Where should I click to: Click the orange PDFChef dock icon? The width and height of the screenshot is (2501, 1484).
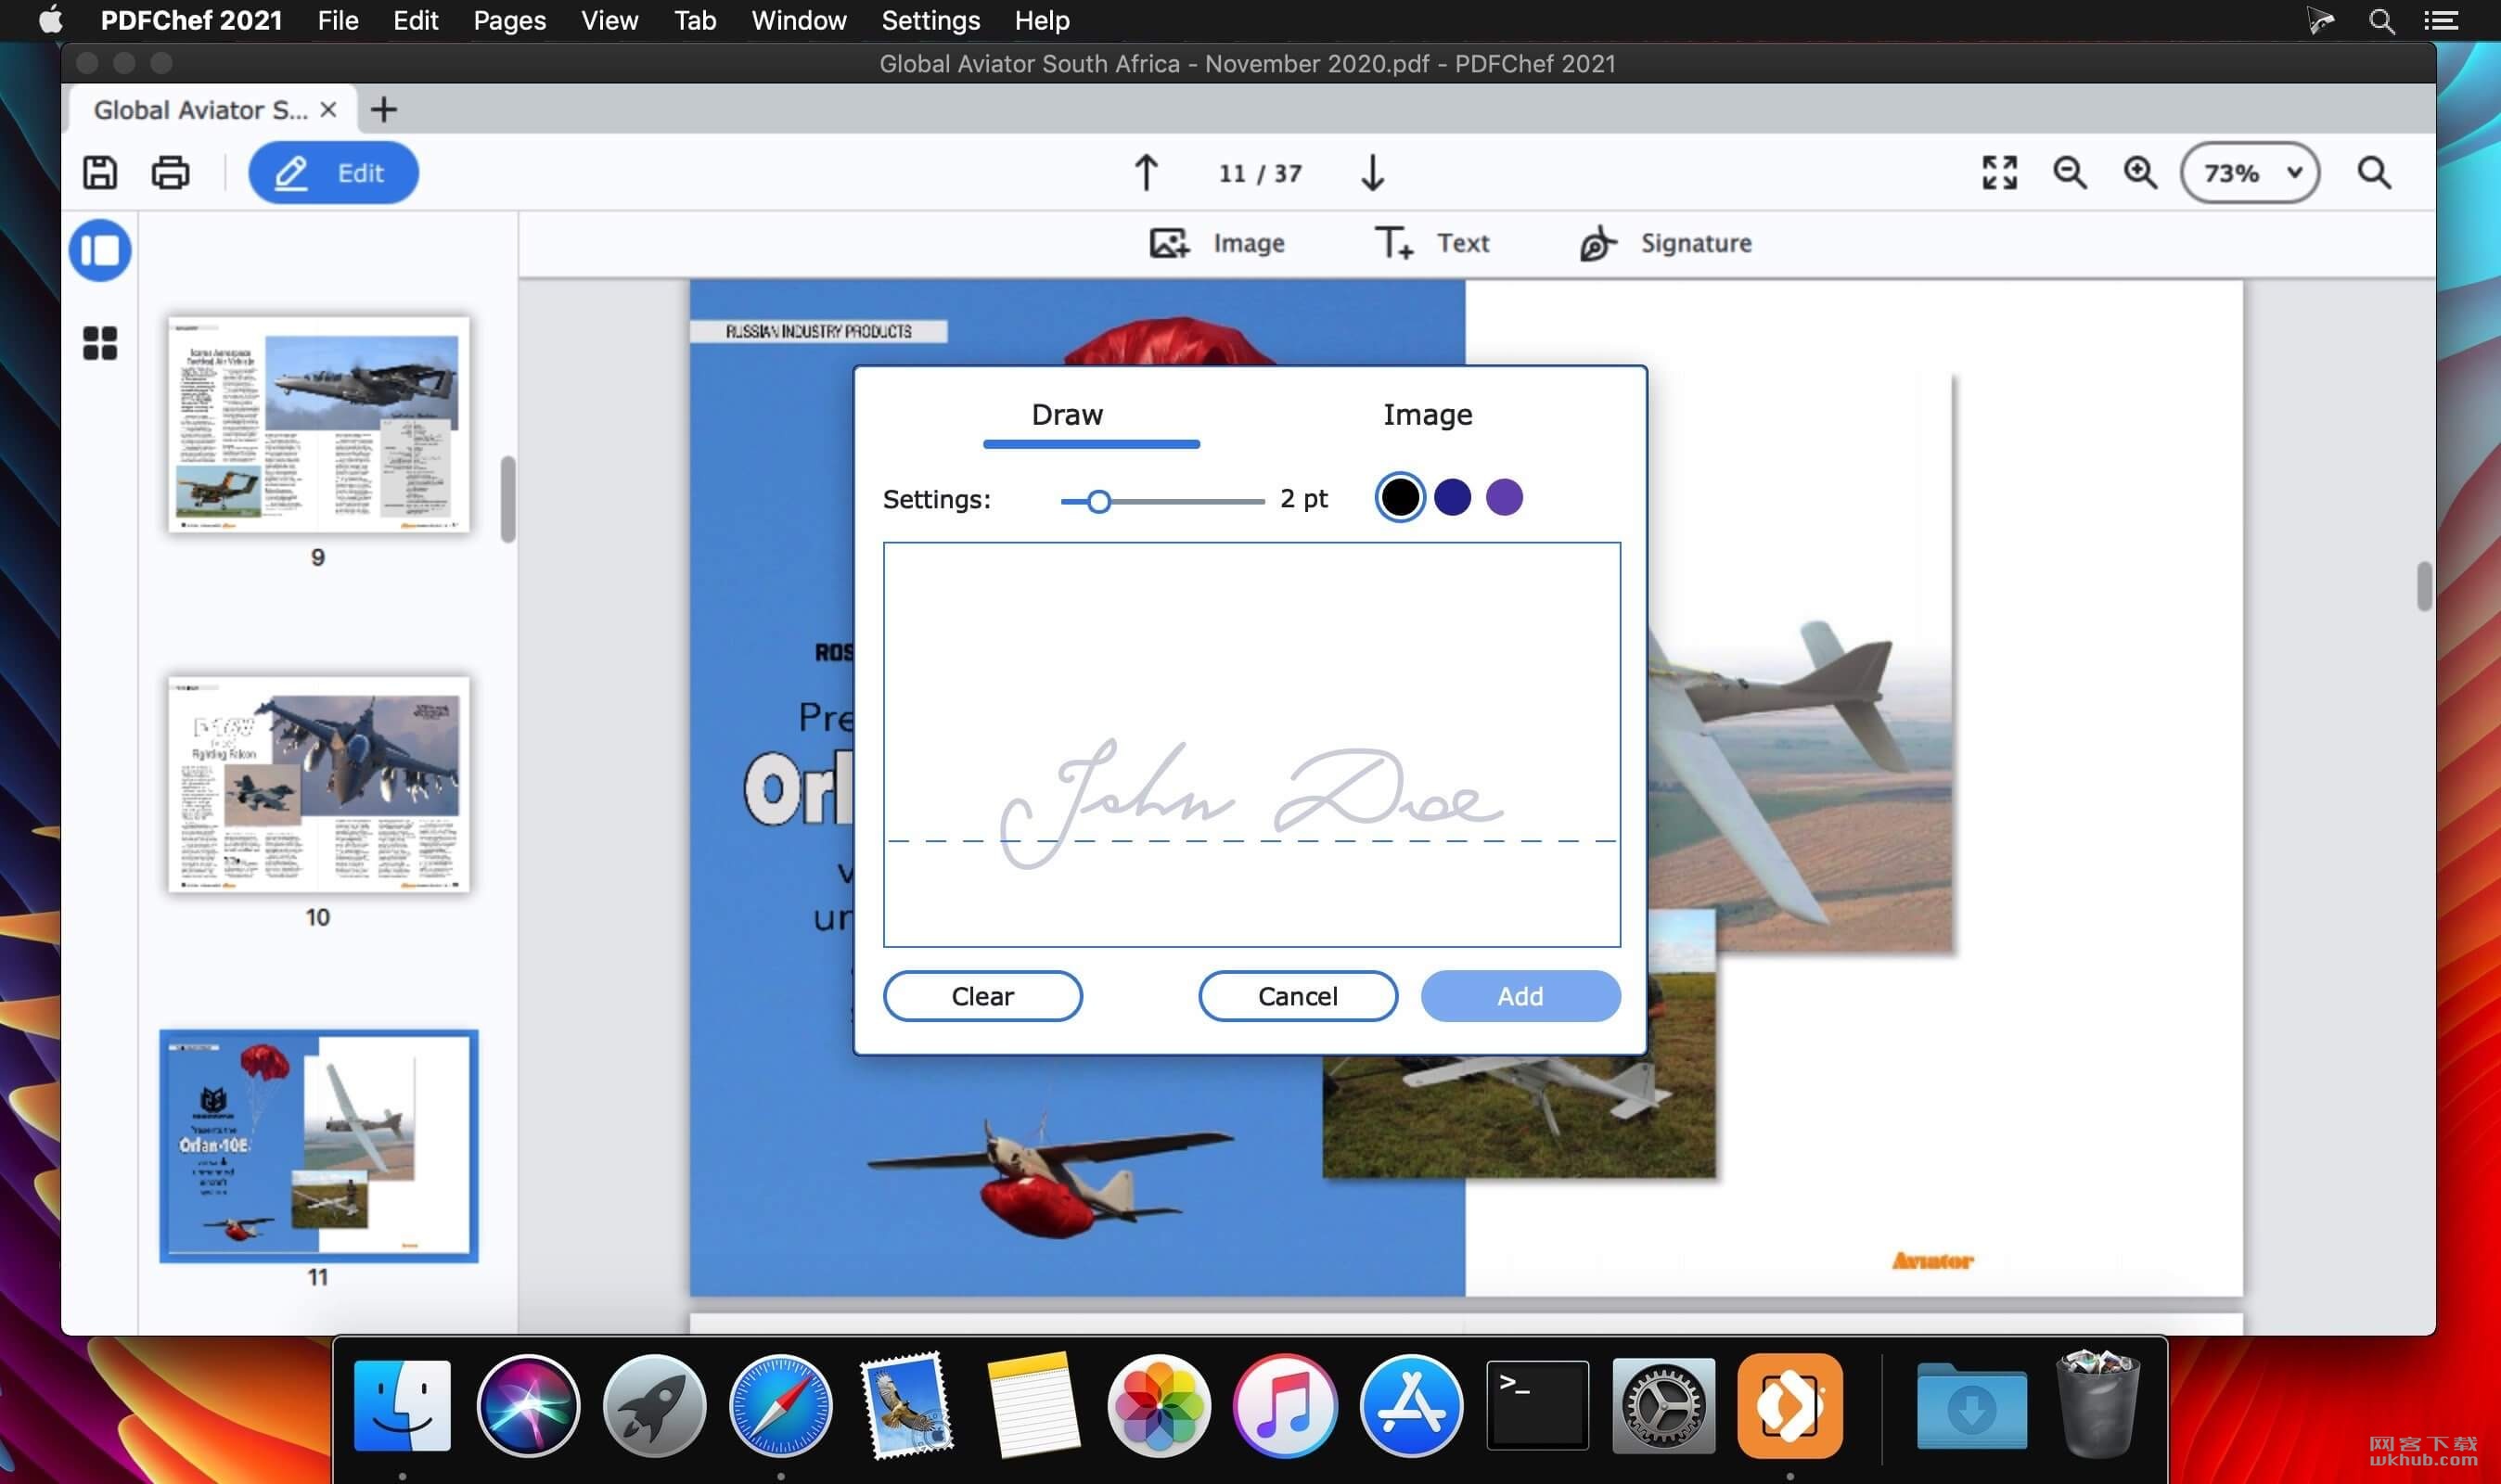pos(1789,1405)
